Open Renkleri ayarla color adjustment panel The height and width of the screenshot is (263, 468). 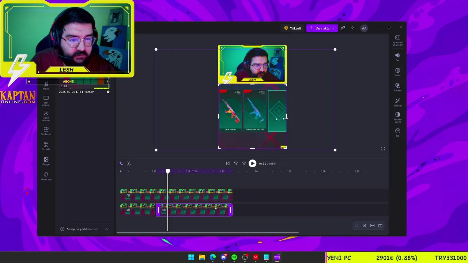click(x=398, y=117)
